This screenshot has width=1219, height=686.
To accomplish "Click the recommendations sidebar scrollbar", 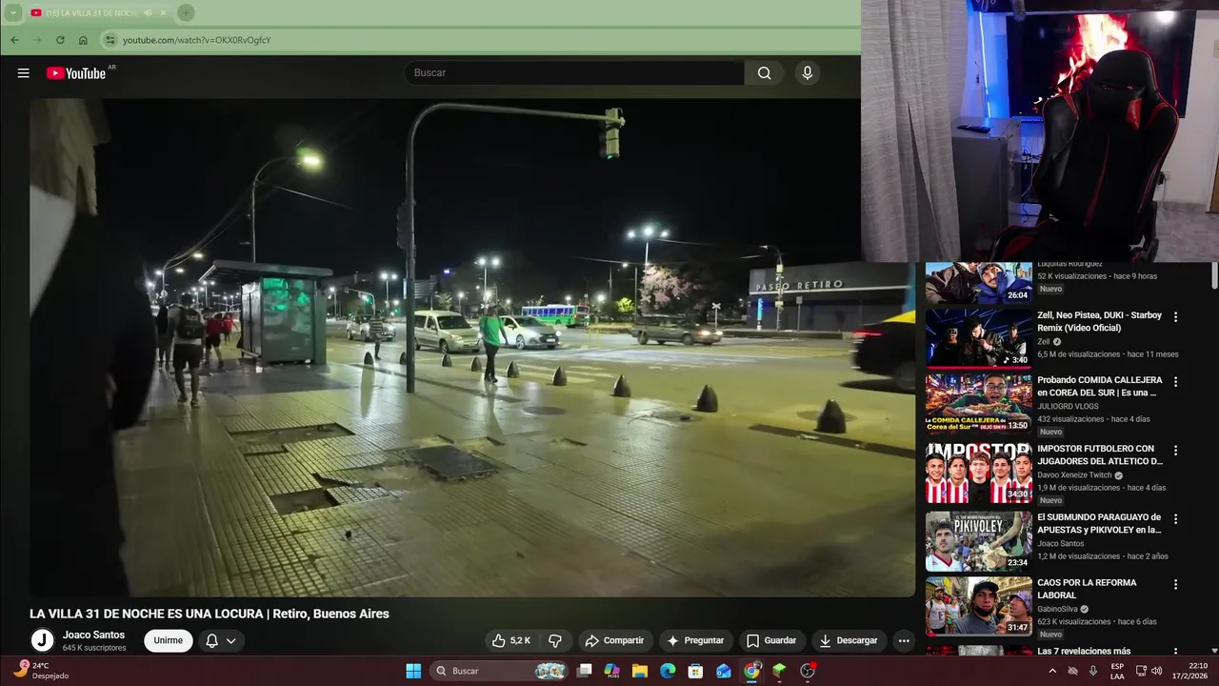I will 1214,274.
